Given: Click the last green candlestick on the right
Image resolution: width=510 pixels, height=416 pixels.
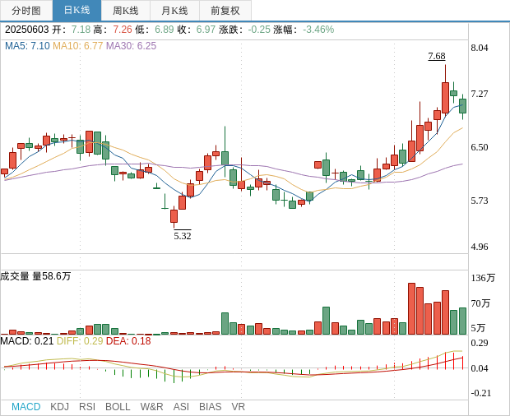Looking at the screenshot, I should (462, 106).
